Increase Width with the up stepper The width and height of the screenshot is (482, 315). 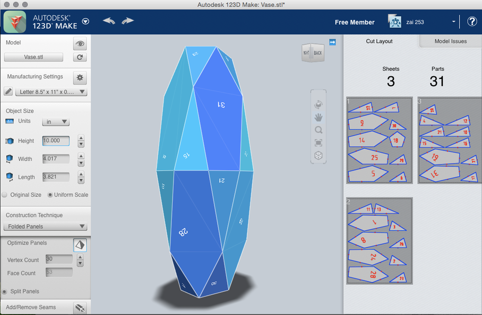pyautogui.click(x=81, y=156)
